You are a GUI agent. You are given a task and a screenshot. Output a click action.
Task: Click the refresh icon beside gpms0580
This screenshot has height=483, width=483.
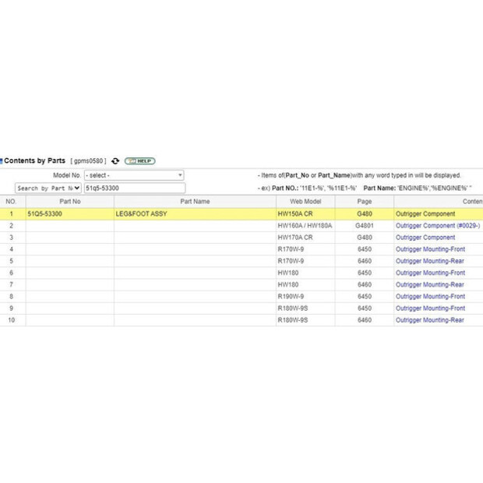[115, 160]
